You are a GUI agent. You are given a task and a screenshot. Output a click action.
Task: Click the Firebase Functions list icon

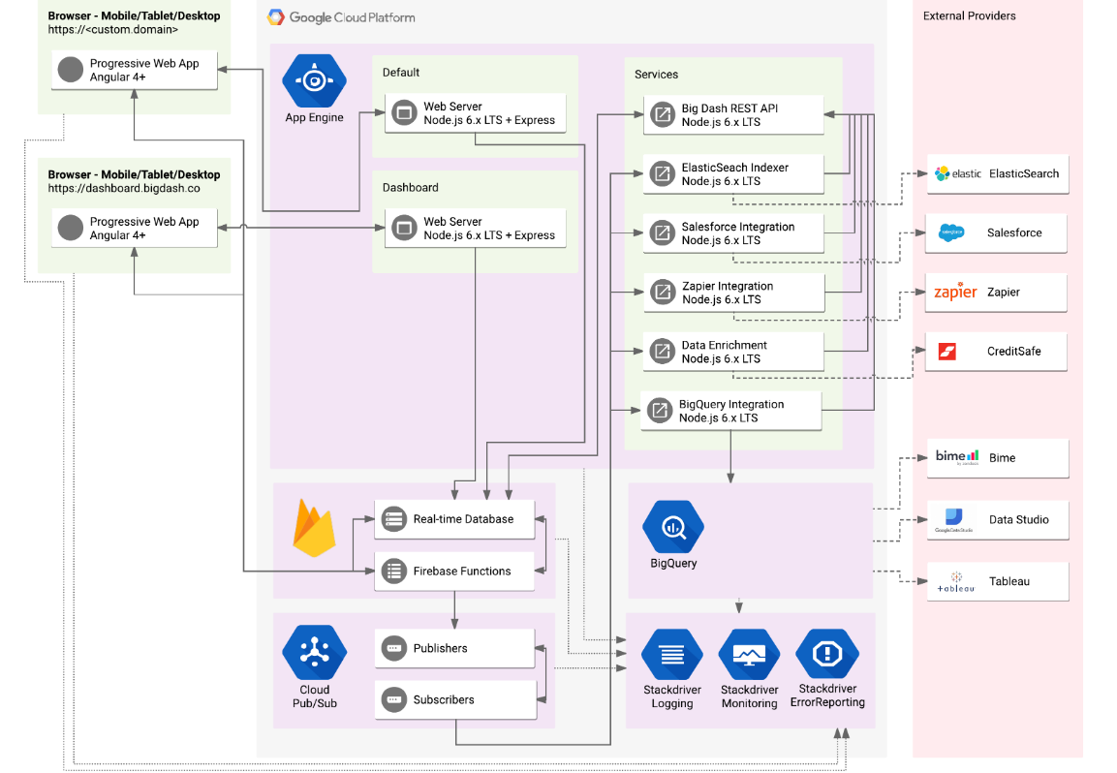point(394,571)
